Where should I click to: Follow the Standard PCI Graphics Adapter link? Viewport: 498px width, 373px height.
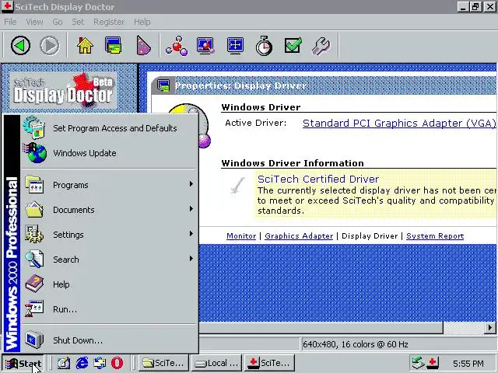(399, 123)
